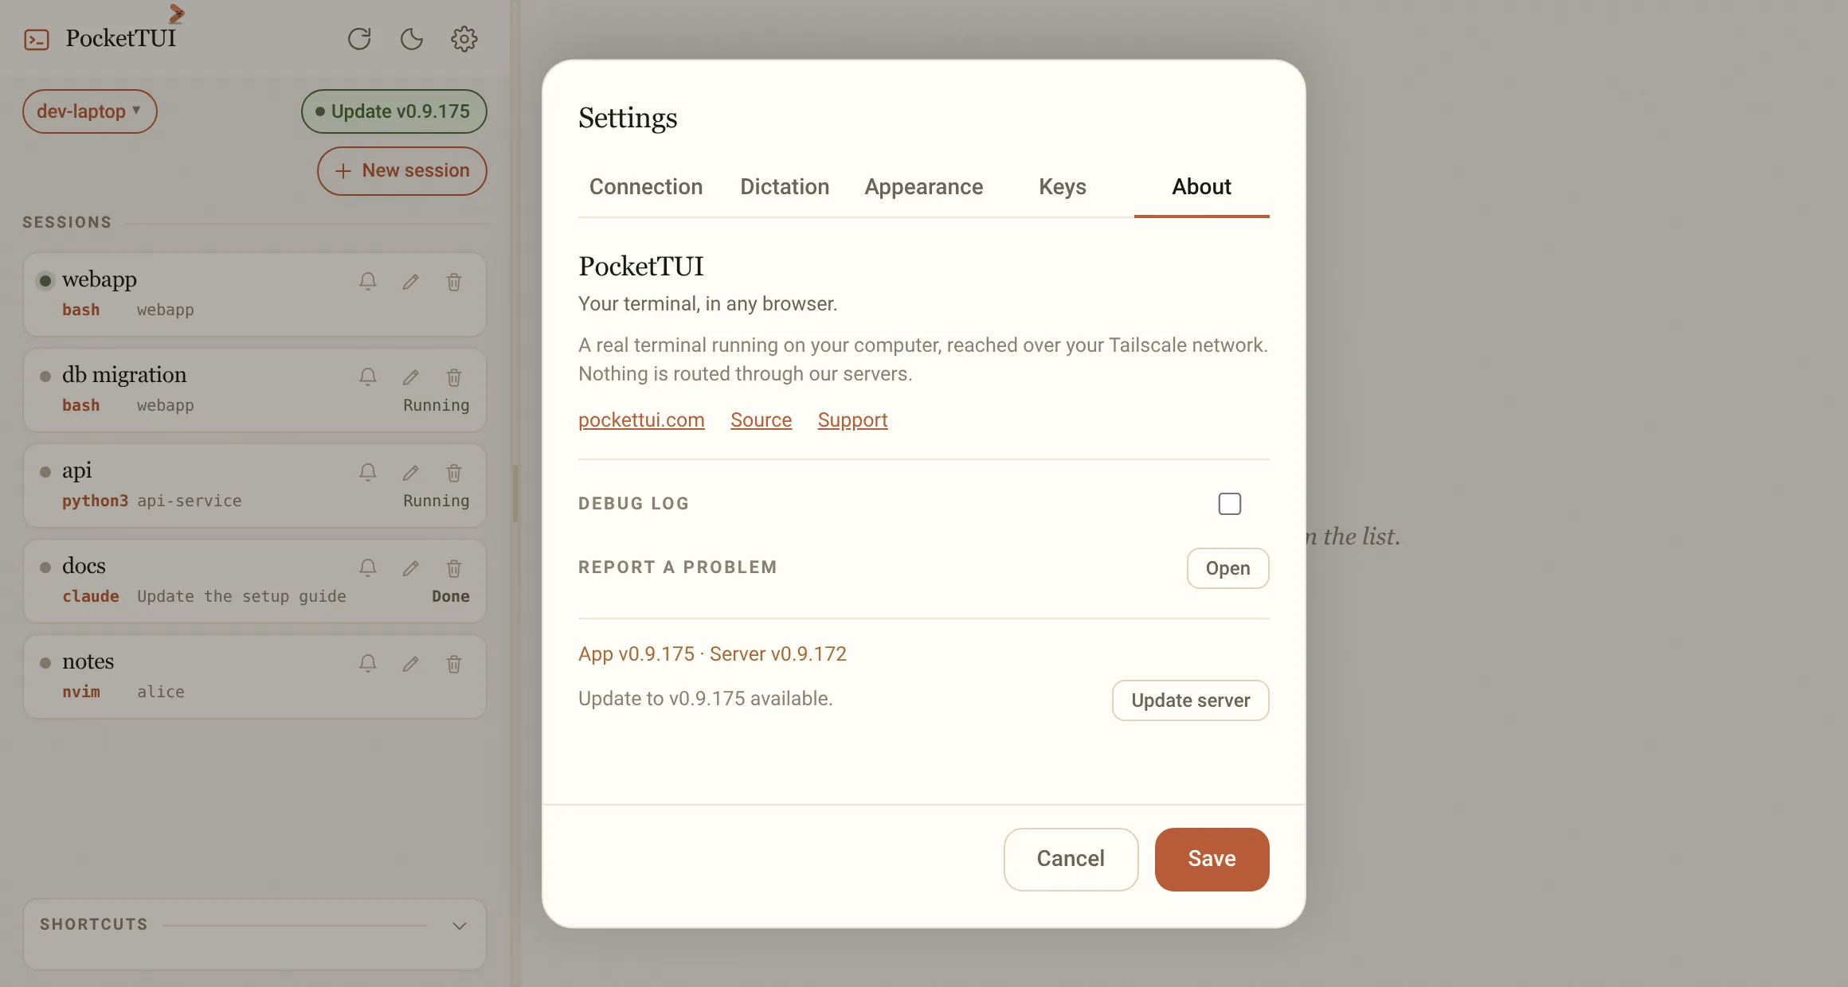This screenshot has width=1848, height=987.
Task: Edit docs session name pencil
Action: (410, 568)
